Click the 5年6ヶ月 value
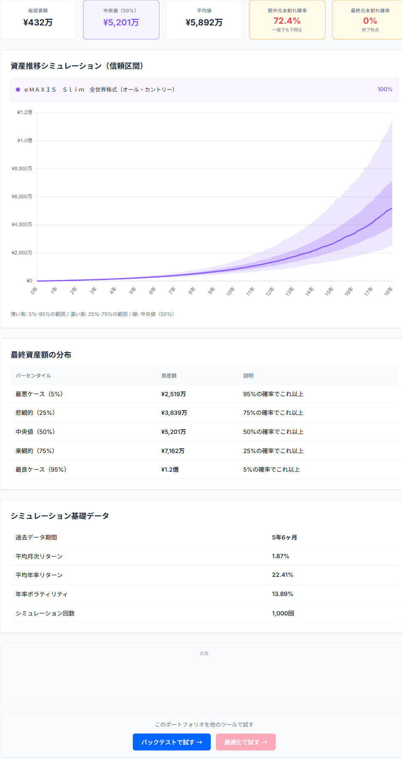Screen dimensions: 402x758 (x=285, y=537)
